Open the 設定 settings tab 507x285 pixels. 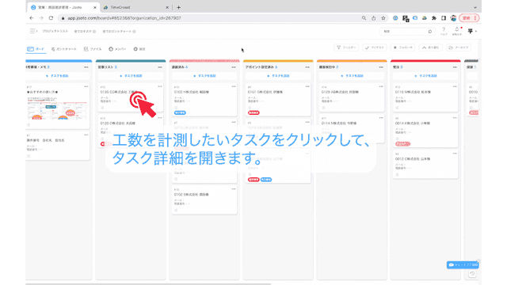[x=139, y=49]
